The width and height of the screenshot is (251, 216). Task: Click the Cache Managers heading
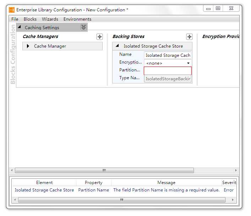40,37
